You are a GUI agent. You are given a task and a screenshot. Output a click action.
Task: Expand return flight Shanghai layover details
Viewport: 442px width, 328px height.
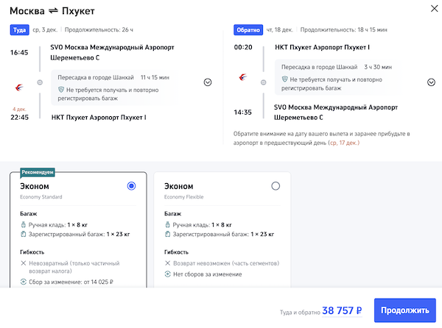[x=431, y=82]
